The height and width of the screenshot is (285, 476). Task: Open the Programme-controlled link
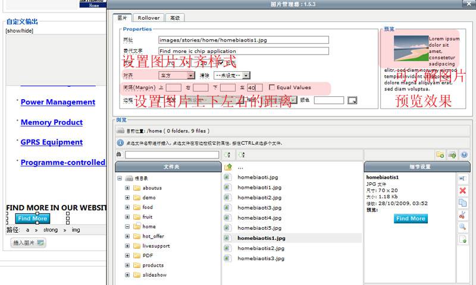pyautogui.click(x=63, y=162)
